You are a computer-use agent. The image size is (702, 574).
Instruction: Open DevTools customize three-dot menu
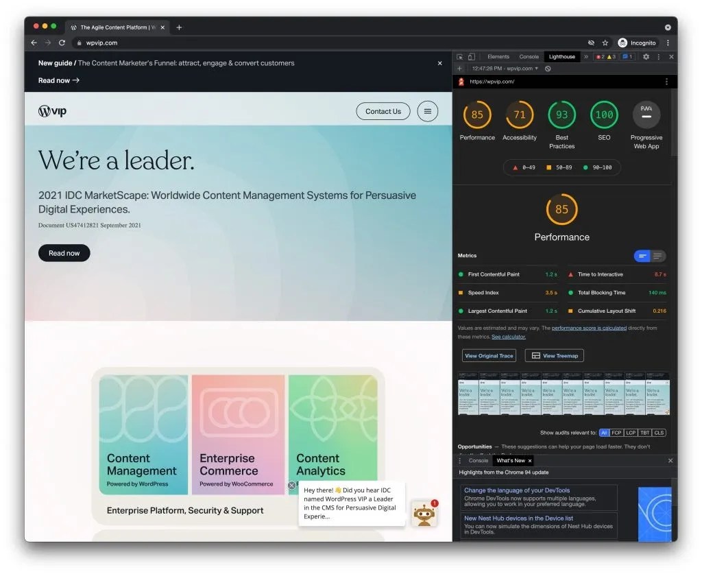coord(659,57)
